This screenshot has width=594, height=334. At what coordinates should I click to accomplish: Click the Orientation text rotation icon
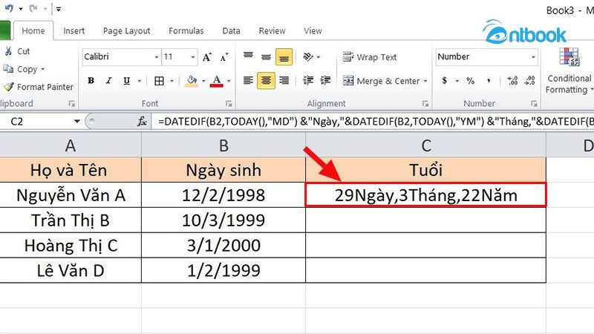[308, 57]
